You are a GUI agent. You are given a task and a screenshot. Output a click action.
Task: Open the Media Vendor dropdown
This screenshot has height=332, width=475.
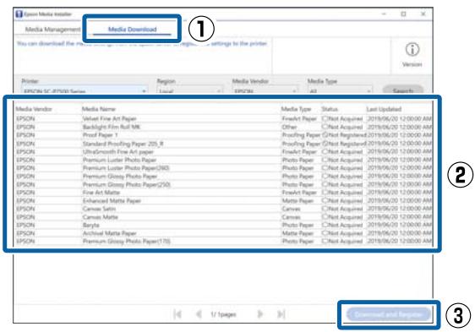265,90
